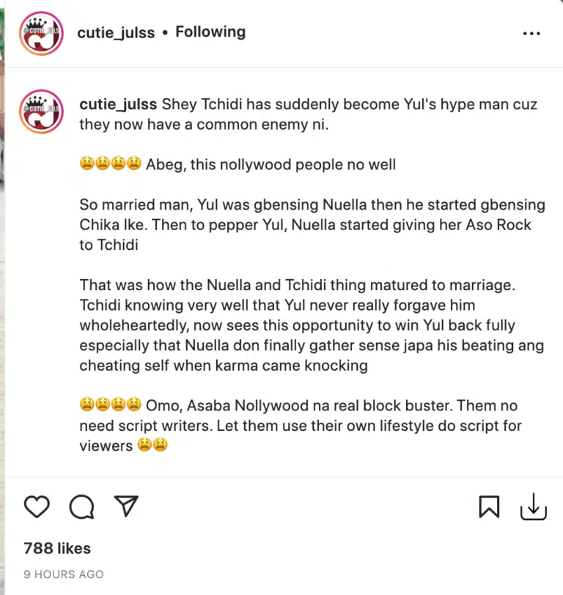Toggle follow status via the Following label
Screen dimensions: 563x595
coord(210,32)
